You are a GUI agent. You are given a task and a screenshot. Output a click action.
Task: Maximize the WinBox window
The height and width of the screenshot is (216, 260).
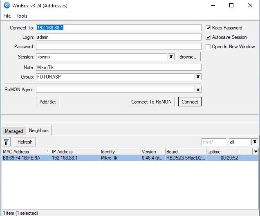coord(231,5)
